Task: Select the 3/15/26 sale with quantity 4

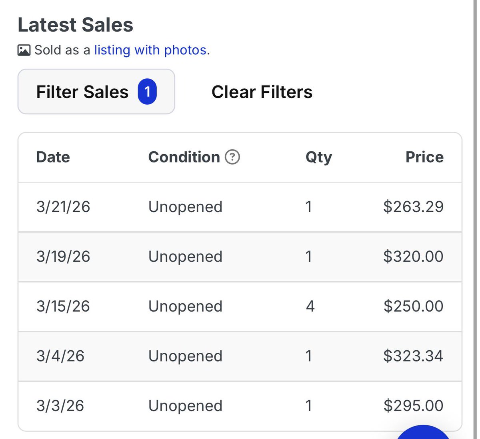Action: click(x=240, y=306)
